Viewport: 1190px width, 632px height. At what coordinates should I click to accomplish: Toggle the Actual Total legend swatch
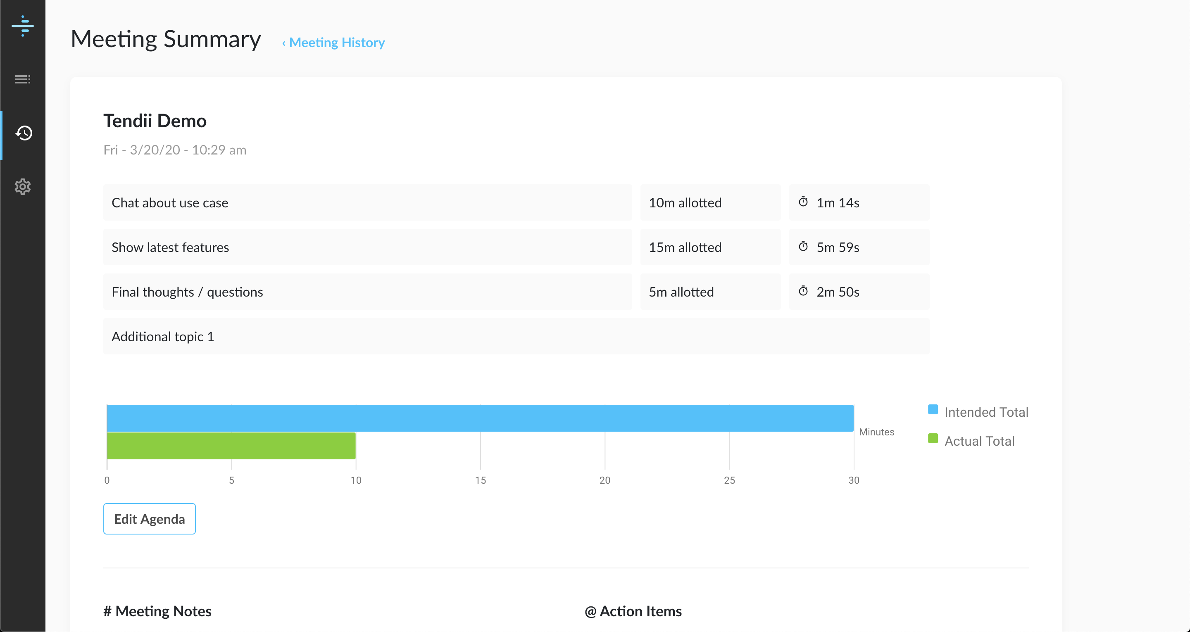point(933,439)
